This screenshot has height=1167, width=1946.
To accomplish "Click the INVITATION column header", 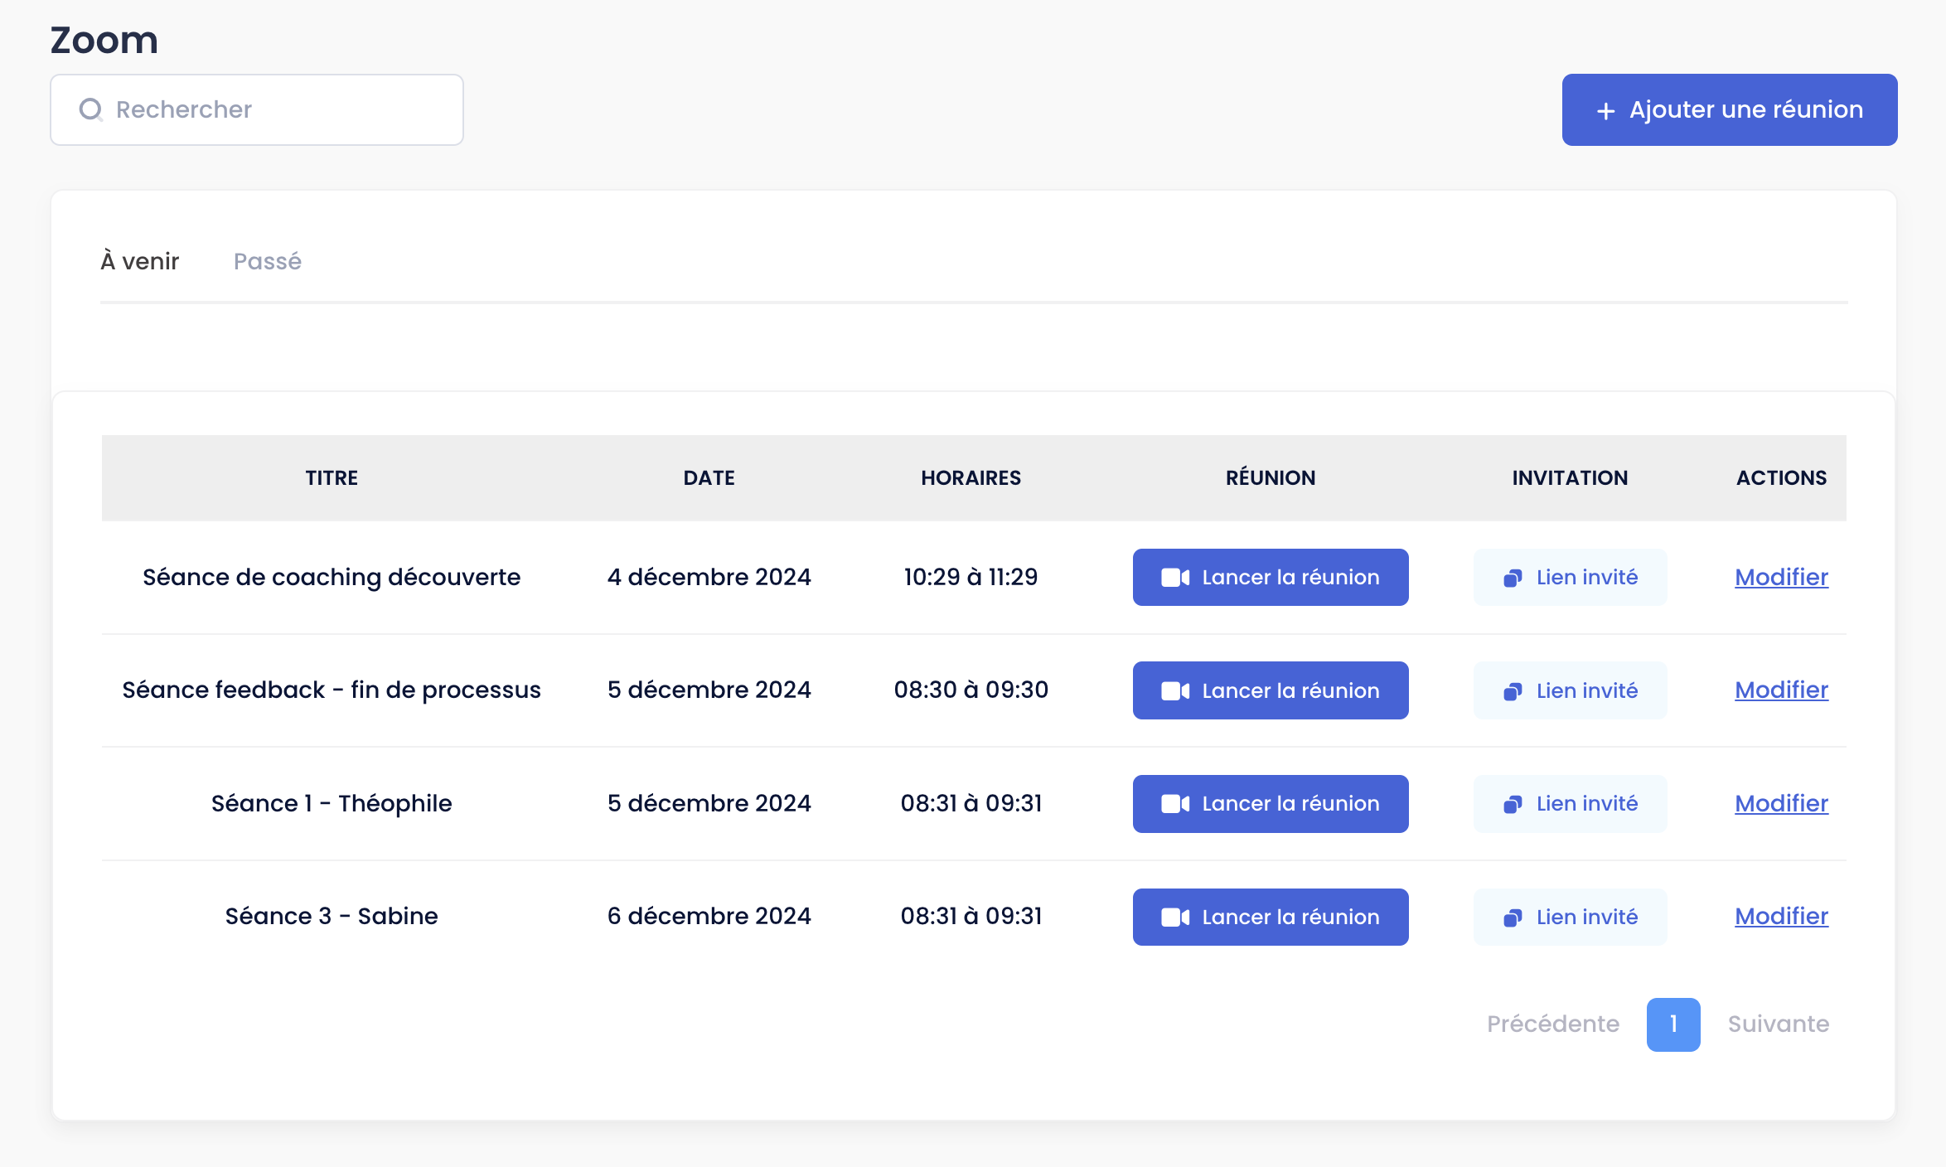I will [x=1570, y=477].
